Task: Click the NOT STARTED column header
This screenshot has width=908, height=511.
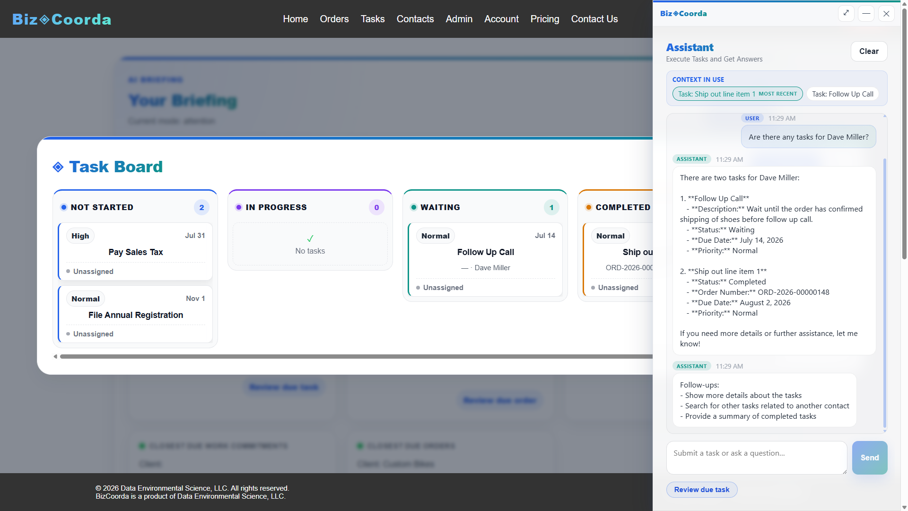Action: pyautogui.click(x=102, y=207)
